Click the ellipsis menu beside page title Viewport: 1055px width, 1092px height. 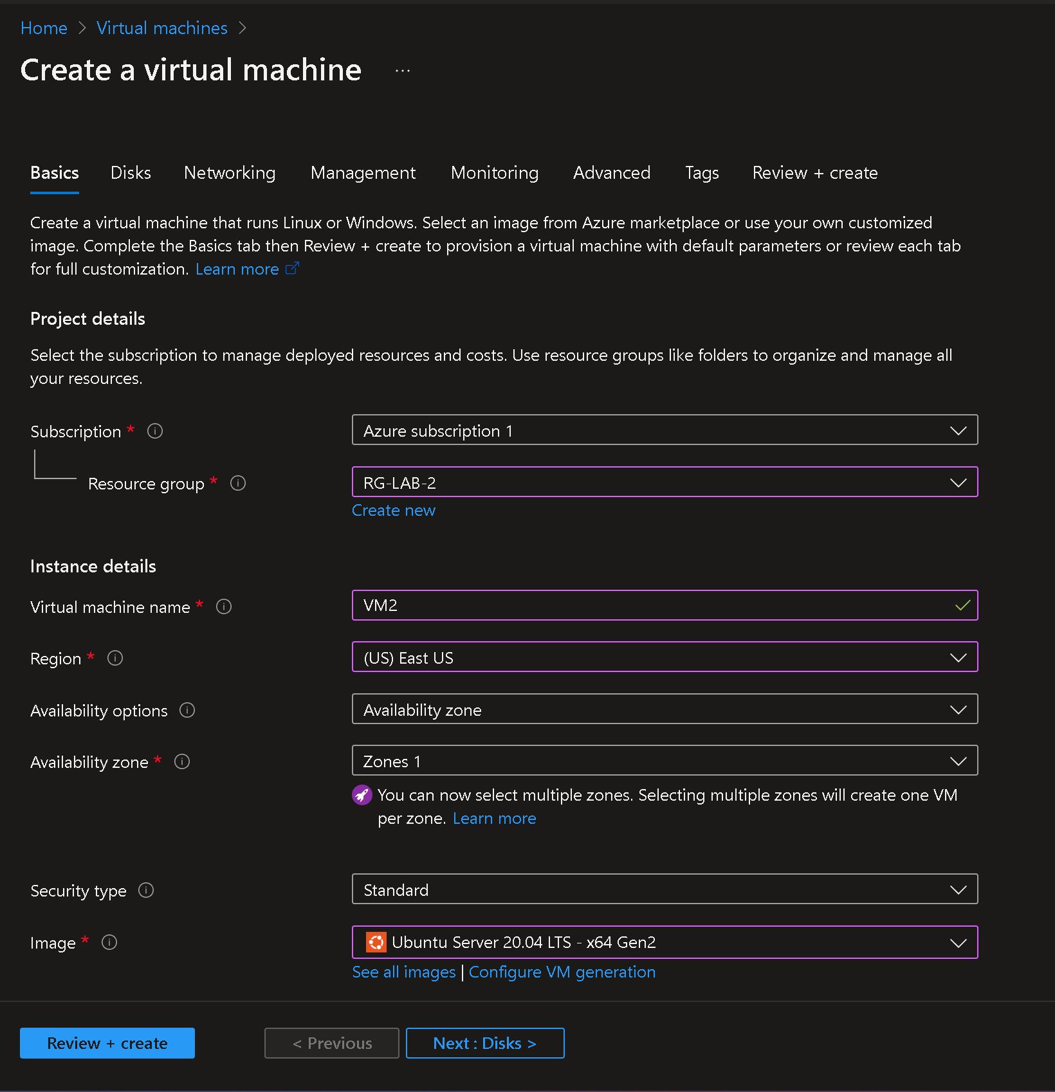pyautogui.click(x=403, y=71)
